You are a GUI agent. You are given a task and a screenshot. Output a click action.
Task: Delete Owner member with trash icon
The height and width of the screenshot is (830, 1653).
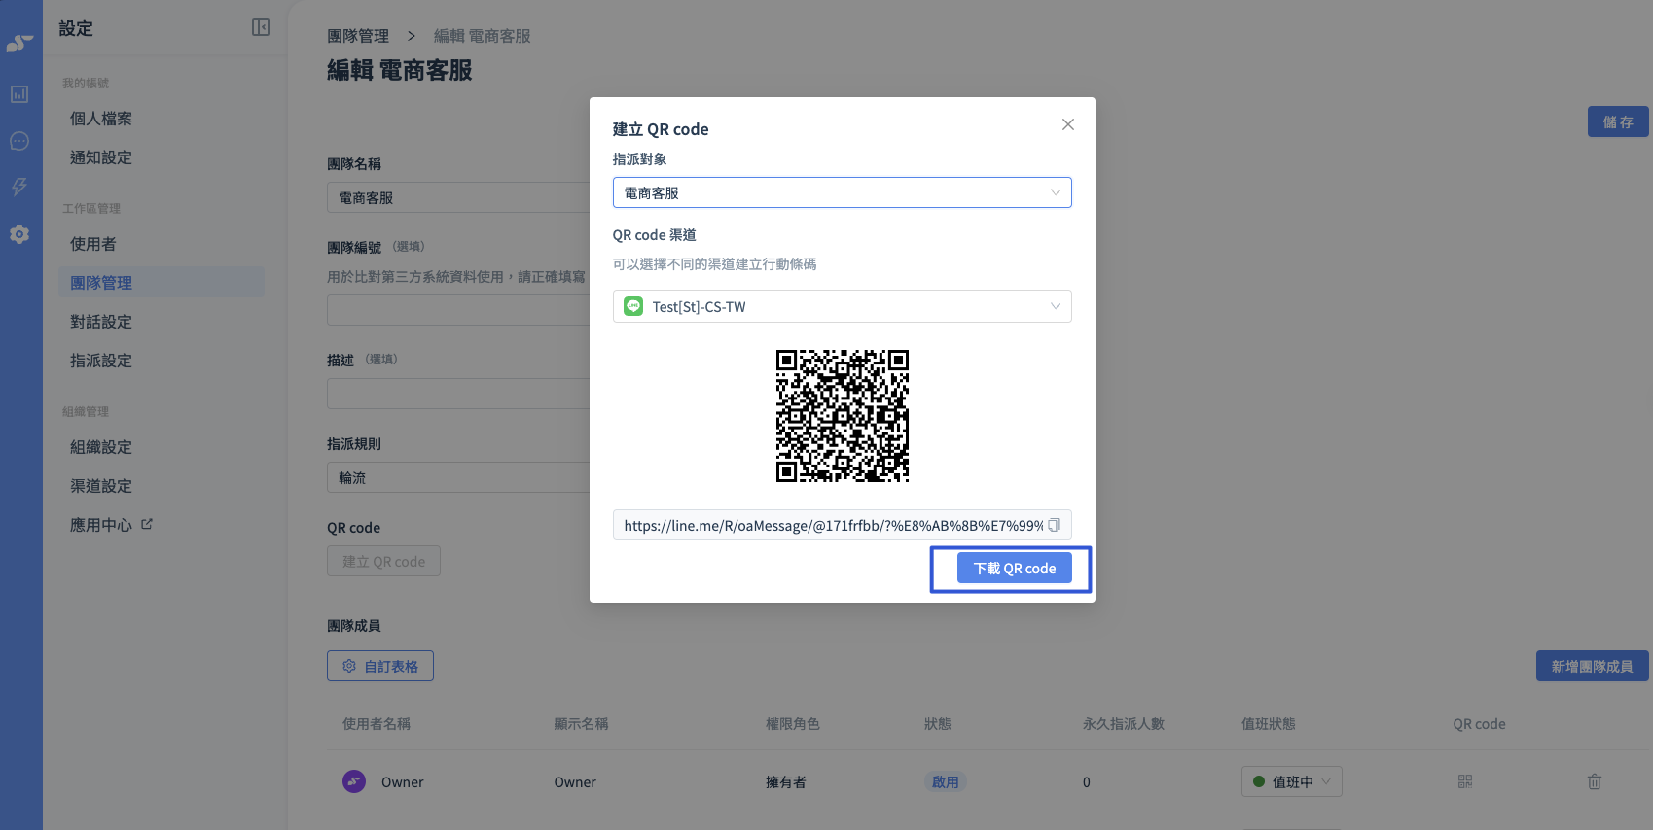point(1595,781)
